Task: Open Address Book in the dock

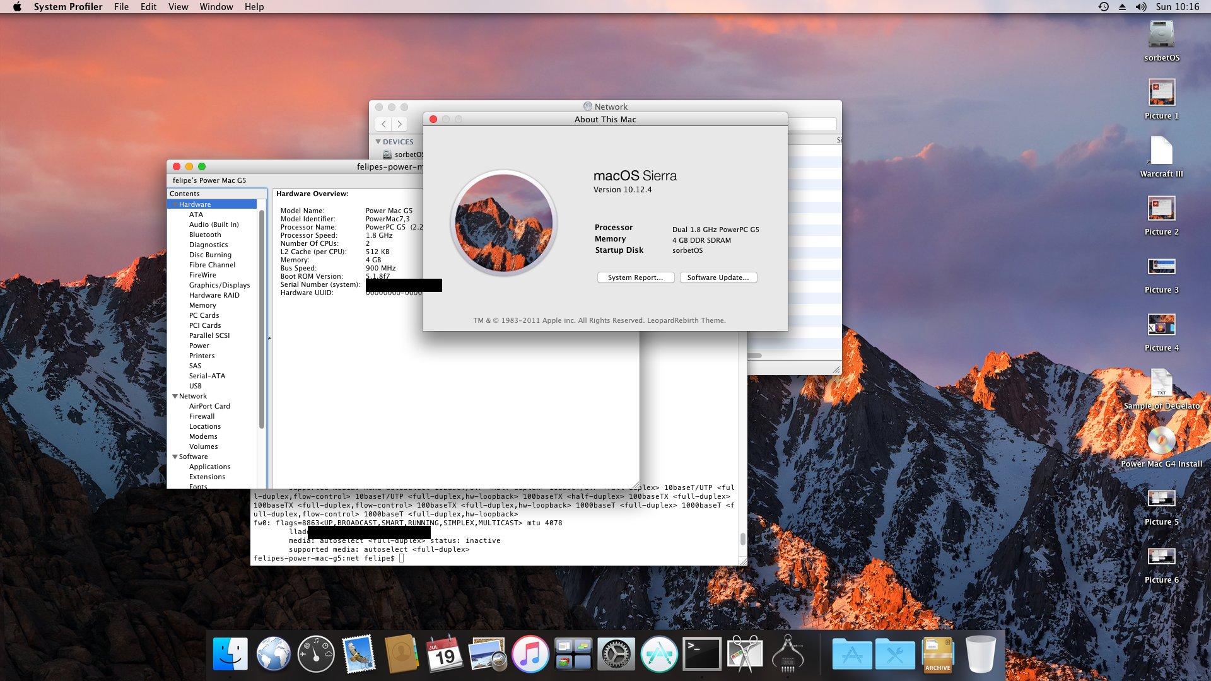Action: (x=402, y=654)
